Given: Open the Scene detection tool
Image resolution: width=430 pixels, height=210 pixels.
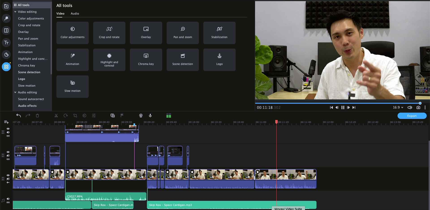Looking at the screenshot, I should 182,59.
